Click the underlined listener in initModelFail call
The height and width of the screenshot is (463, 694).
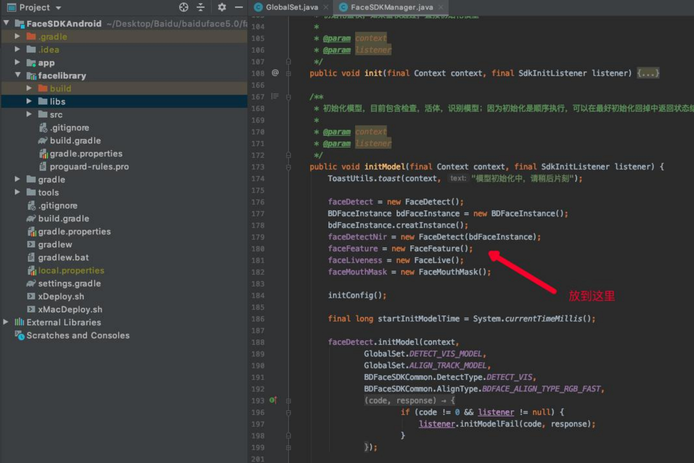[437, 424]
